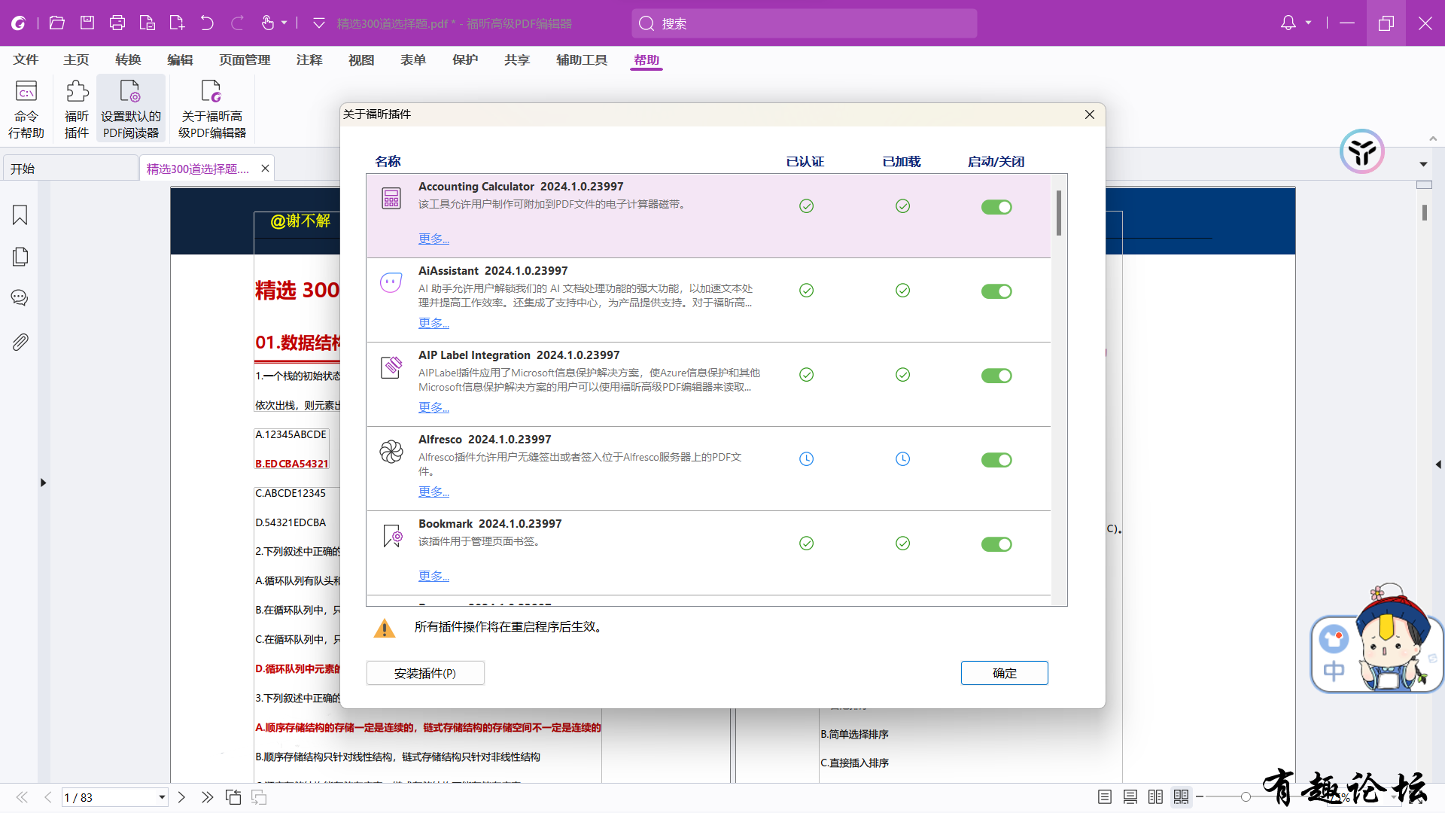Click the Print icon in quick toolbar
The width and height of the screenshot is (1445, 813).
tap(117, 23)
